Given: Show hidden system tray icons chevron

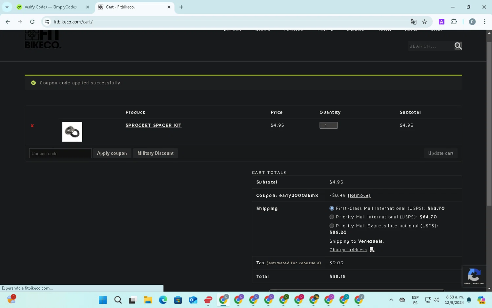Looking at the screenshot, I should [x=391, y=300].
